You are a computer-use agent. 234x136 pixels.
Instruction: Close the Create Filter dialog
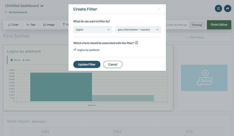point(159,9)
